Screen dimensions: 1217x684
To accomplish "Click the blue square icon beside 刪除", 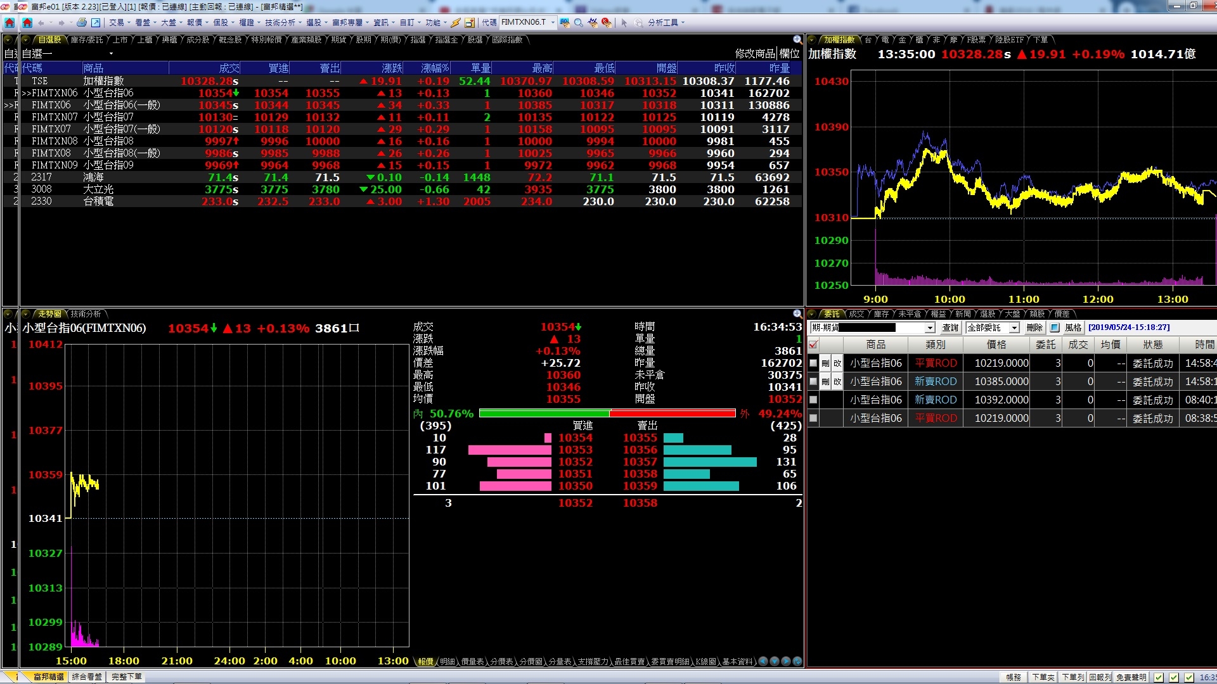I will [x=1055, y=327].
